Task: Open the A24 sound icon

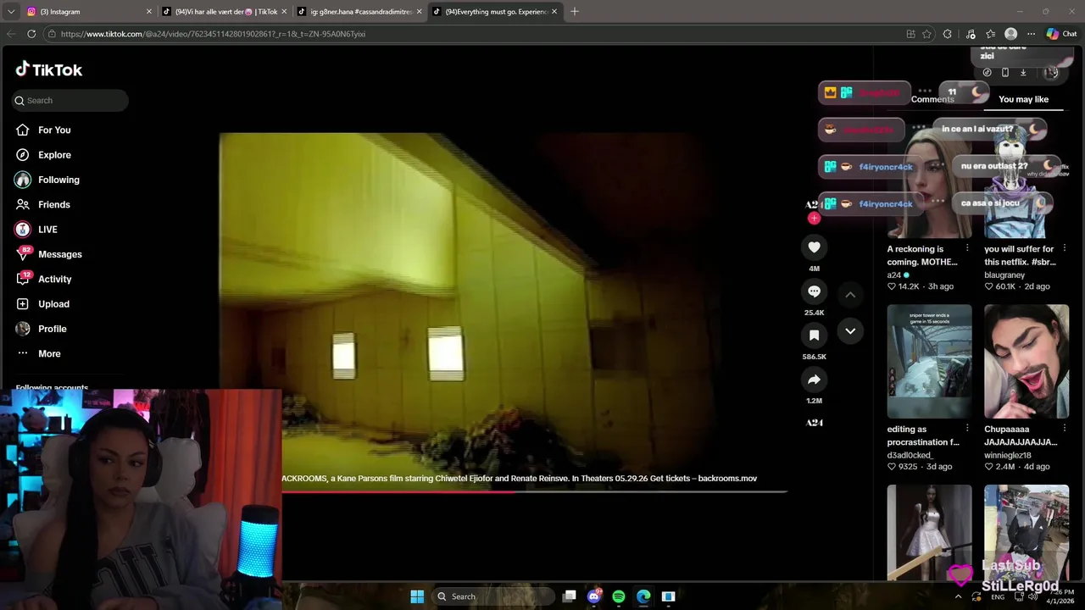Action: [x=814, y=423]
